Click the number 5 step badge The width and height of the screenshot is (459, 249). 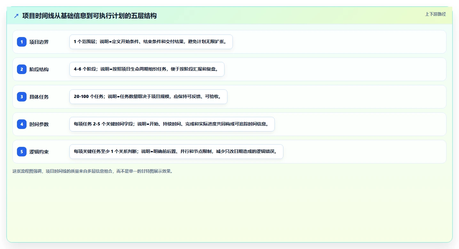[22, 152]
